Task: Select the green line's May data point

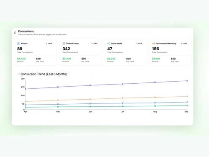Action: 58,107
